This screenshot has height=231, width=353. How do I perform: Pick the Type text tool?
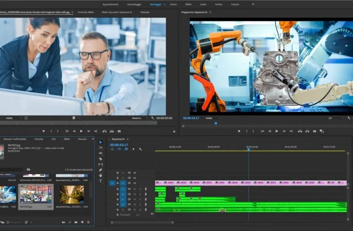point(101,181)
